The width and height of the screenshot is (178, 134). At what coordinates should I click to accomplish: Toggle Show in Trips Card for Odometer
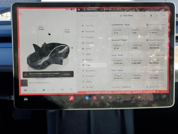pyautogui.click(x=155, y=87)
